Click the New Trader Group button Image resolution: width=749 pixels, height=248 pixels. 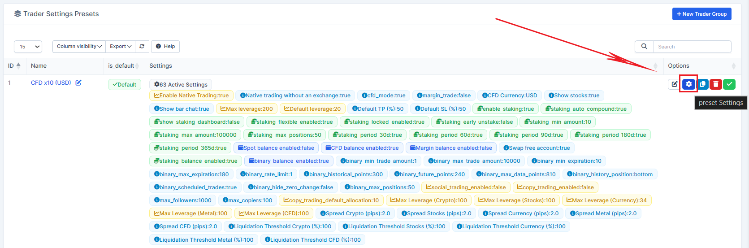[702, 14]
